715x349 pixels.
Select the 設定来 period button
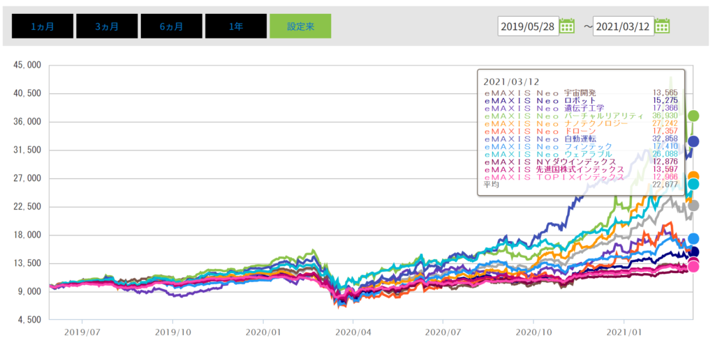[x=300, y=26]
